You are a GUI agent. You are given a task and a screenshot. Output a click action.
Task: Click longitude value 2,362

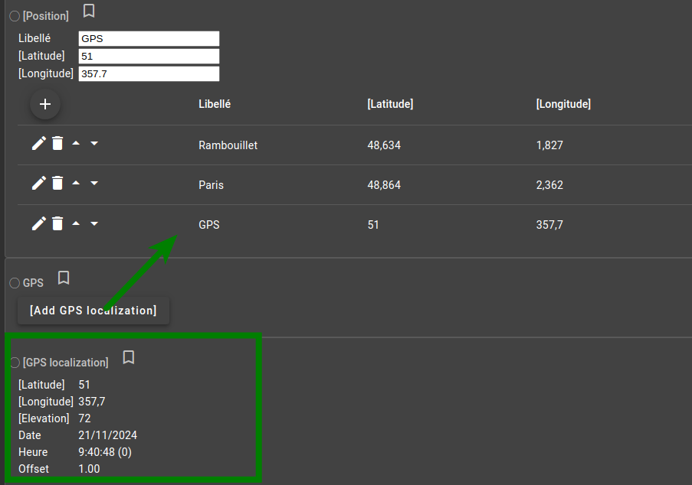(x=549, y=184)
